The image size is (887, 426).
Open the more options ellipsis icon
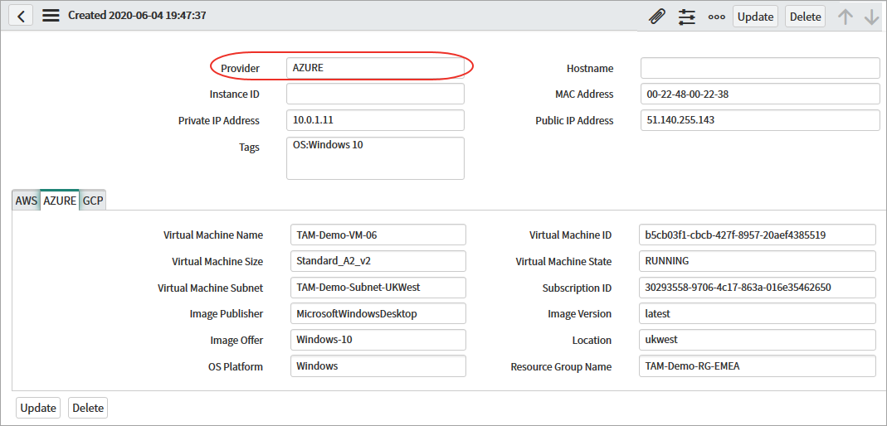(716, 17)
